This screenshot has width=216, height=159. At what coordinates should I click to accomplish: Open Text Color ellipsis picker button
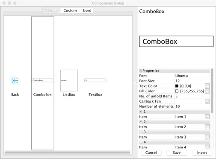207,86
